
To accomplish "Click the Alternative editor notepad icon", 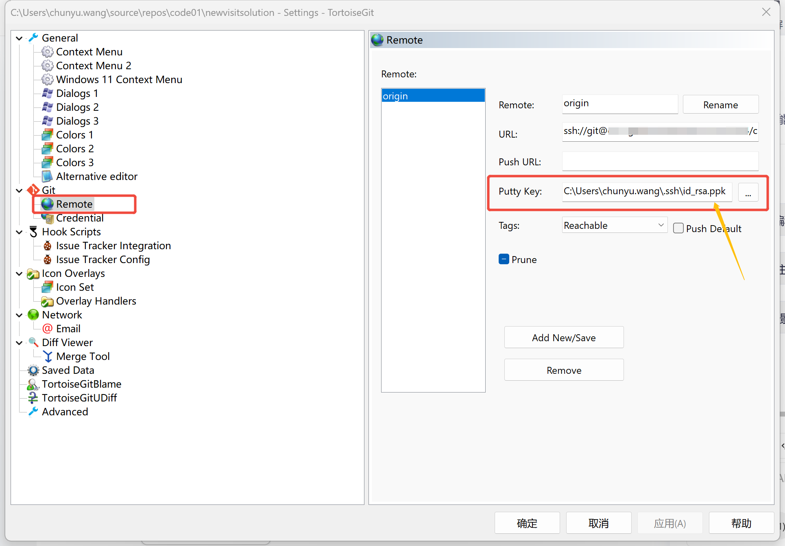I will tap(48, 176).
